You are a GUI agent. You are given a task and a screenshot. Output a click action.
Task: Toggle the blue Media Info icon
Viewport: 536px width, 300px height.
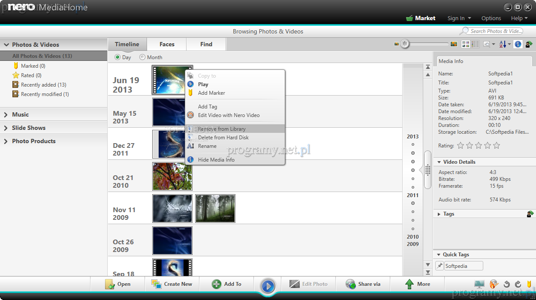coord(518,44)
